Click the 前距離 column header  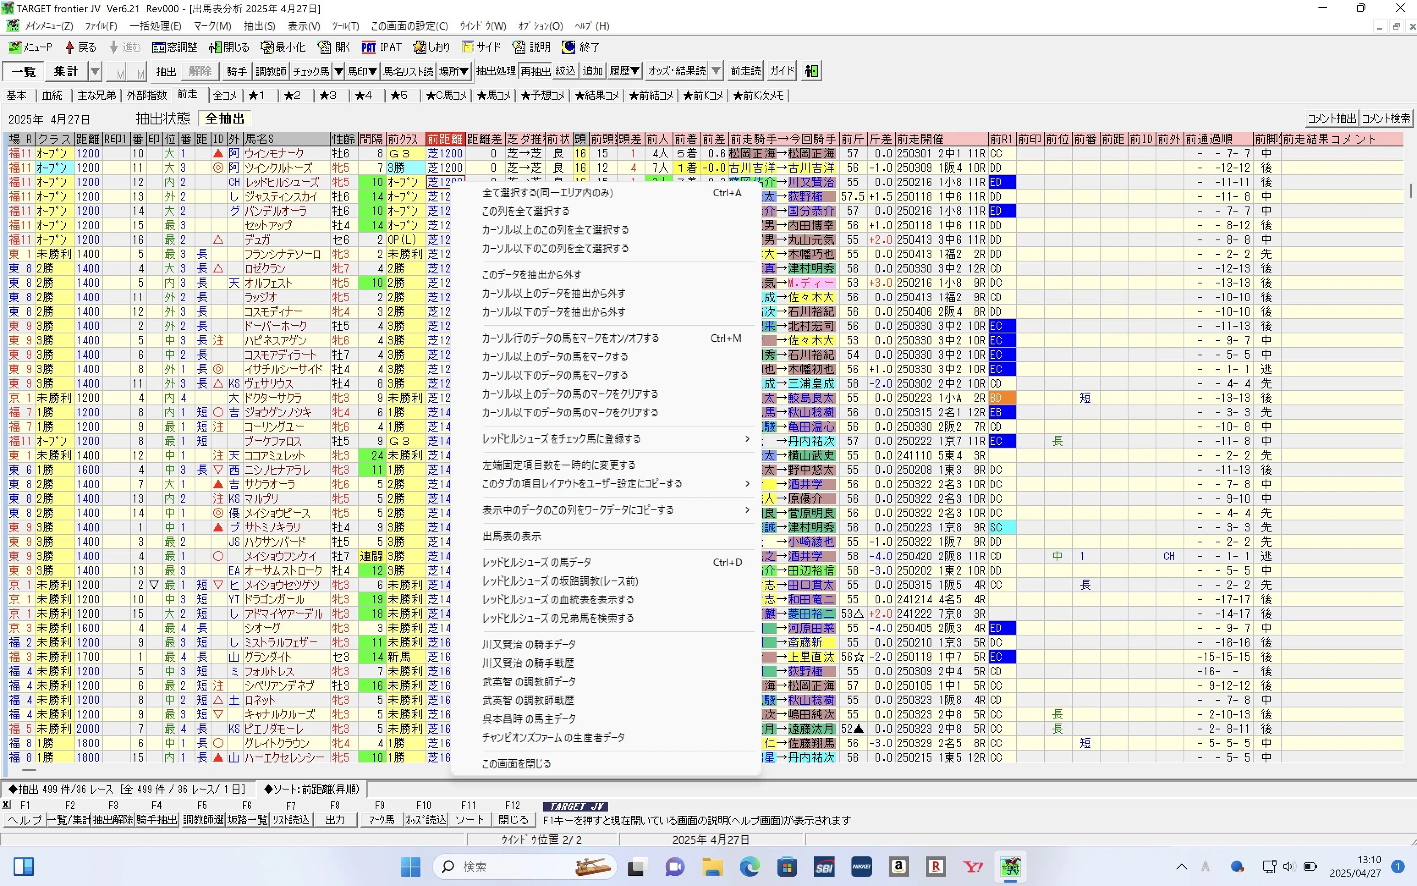tap(445, 139)
